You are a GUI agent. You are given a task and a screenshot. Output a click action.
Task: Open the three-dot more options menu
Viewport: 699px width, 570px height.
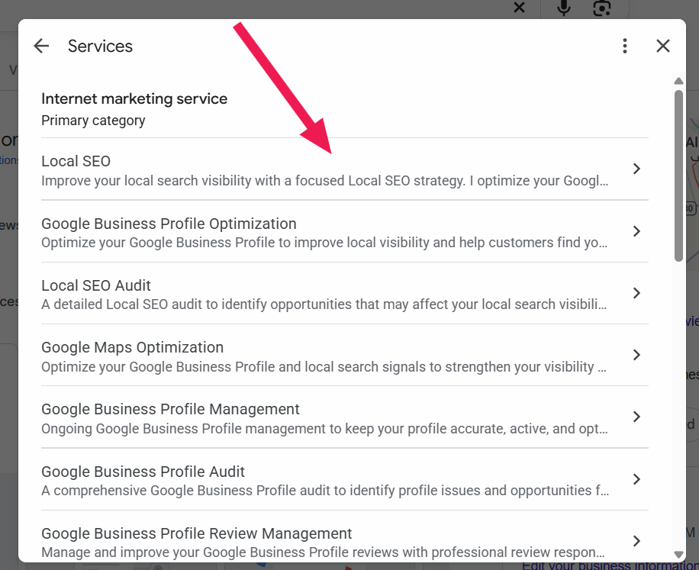[x=625, y=46]
